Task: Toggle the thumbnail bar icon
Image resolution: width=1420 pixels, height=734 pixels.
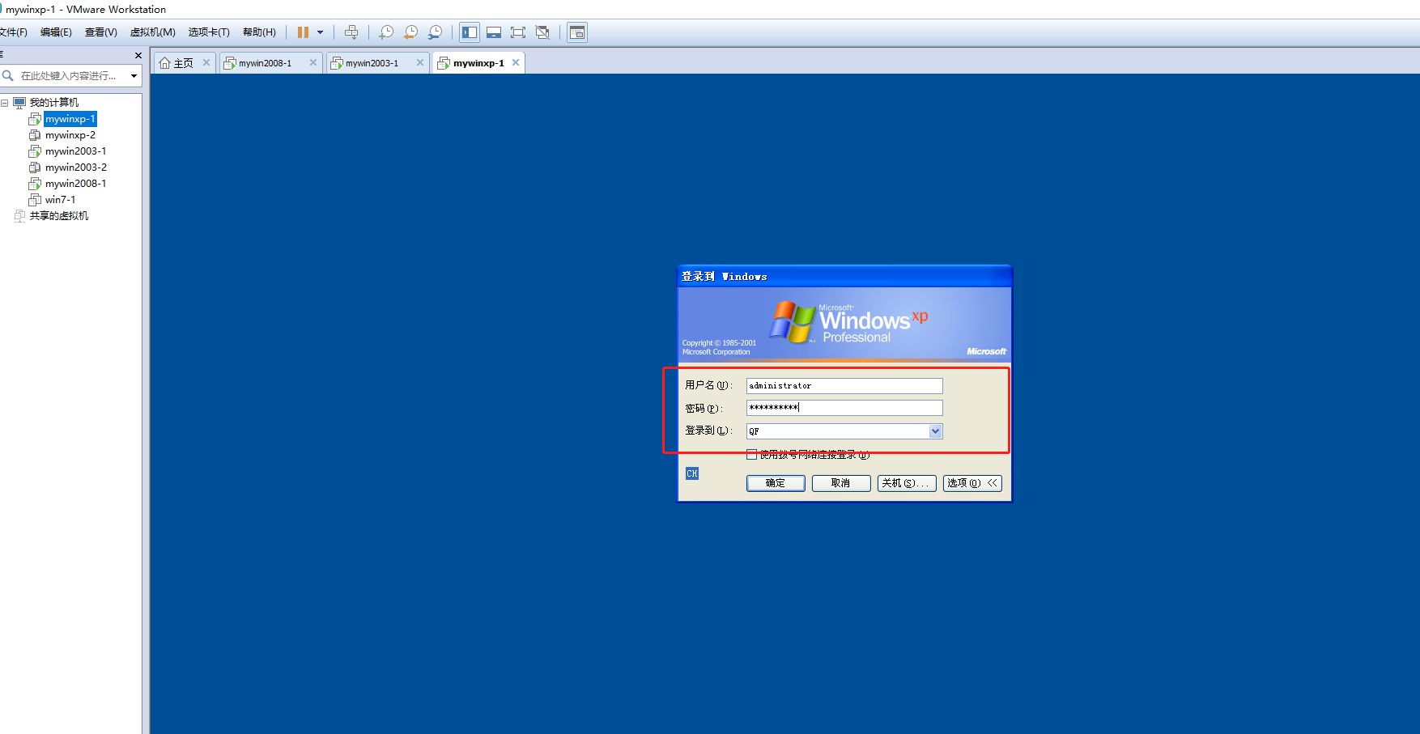Action: [x=494, y=32]
